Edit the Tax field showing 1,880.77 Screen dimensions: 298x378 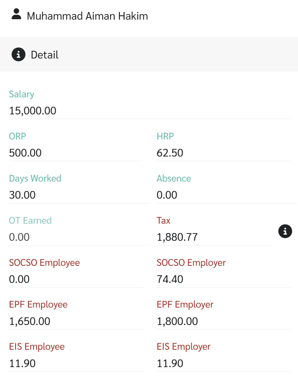[215, 237]
